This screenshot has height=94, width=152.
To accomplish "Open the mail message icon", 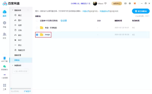I will coord(125,4).
